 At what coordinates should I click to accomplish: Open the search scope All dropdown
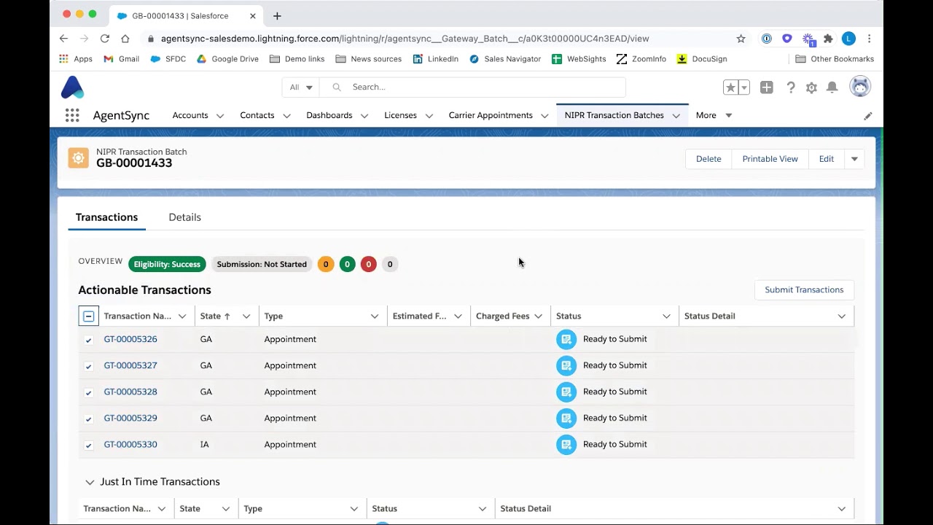[301, 87]
